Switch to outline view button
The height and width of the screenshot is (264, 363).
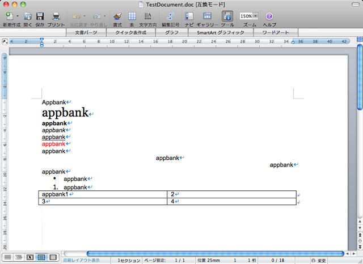click(x=19, y=257)
